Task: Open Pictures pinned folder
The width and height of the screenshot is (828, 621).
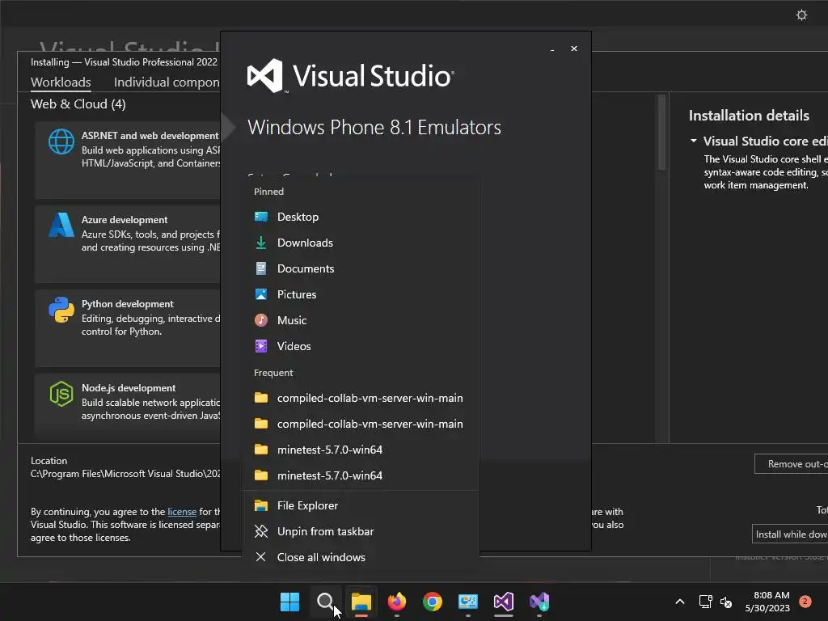Action: pos(361,294)
